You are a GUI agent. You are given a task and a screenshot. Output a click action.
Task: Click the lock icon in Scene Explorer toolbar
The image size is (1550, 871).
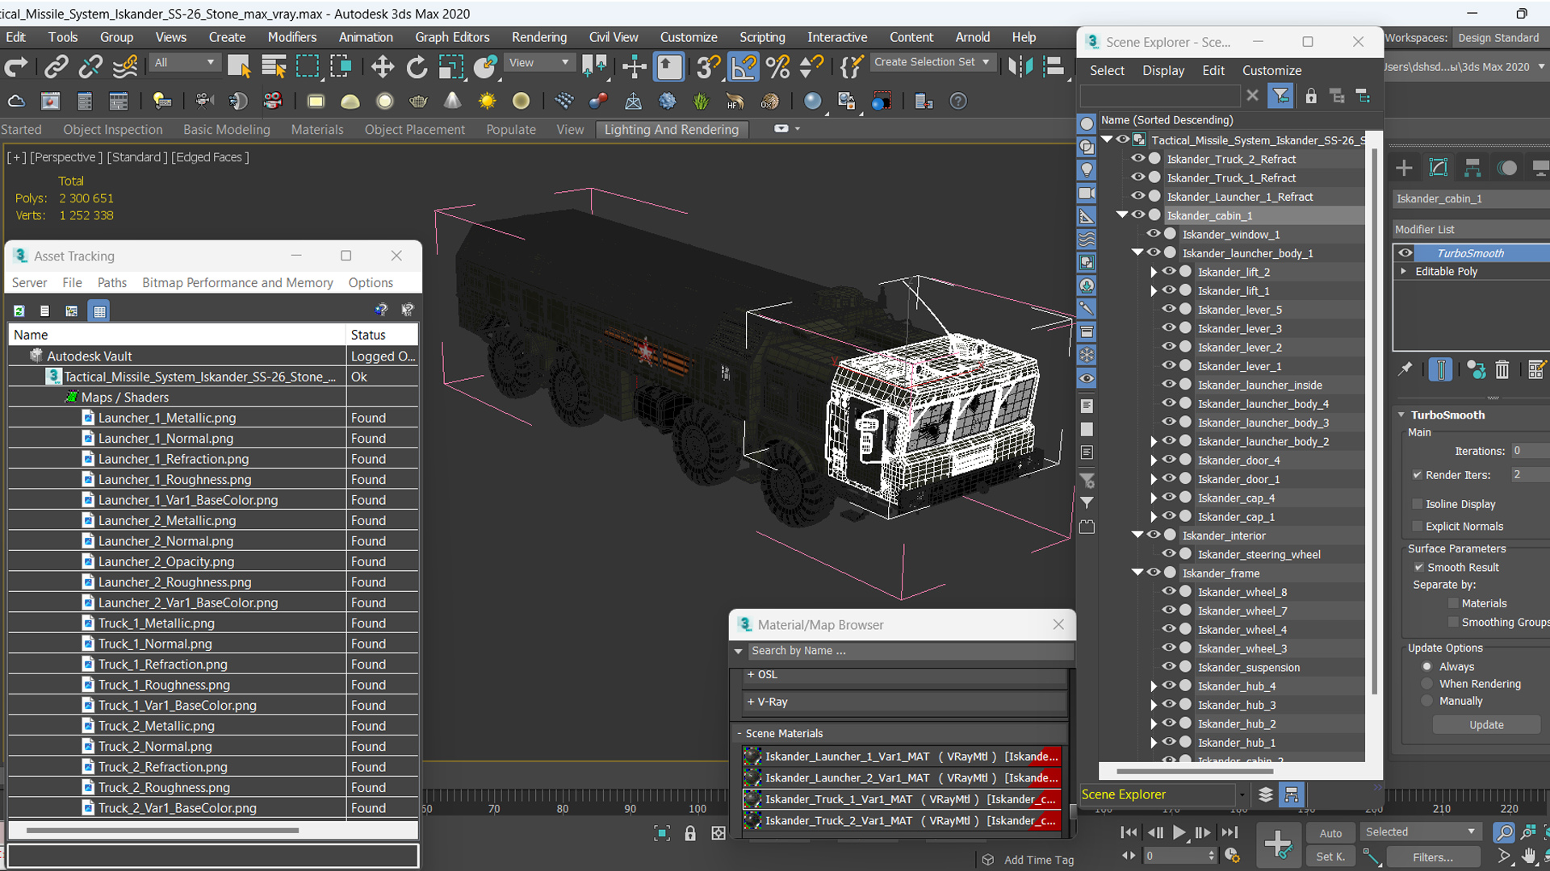click(1311, 96)
